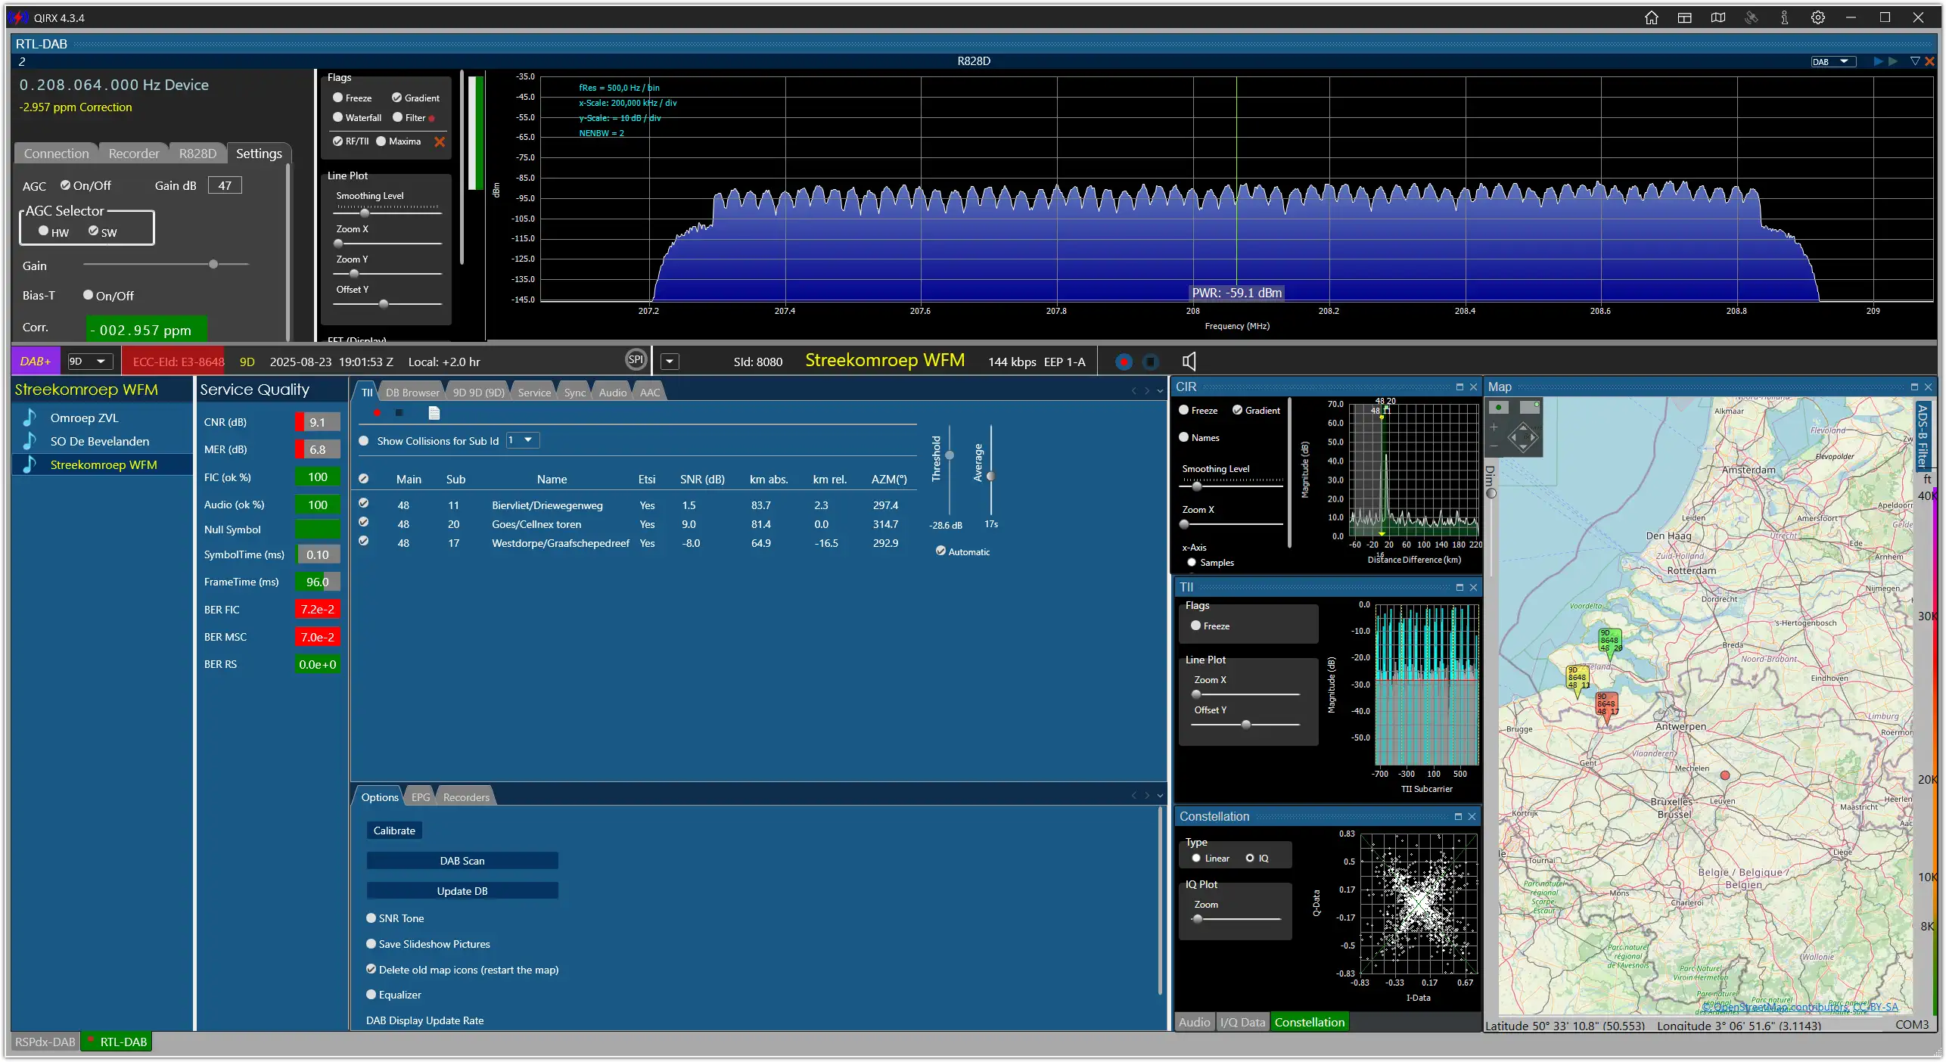The image size is (1946, 1062).
Task: Open the DAB mode dropdown
Action: pos(1833,62)
